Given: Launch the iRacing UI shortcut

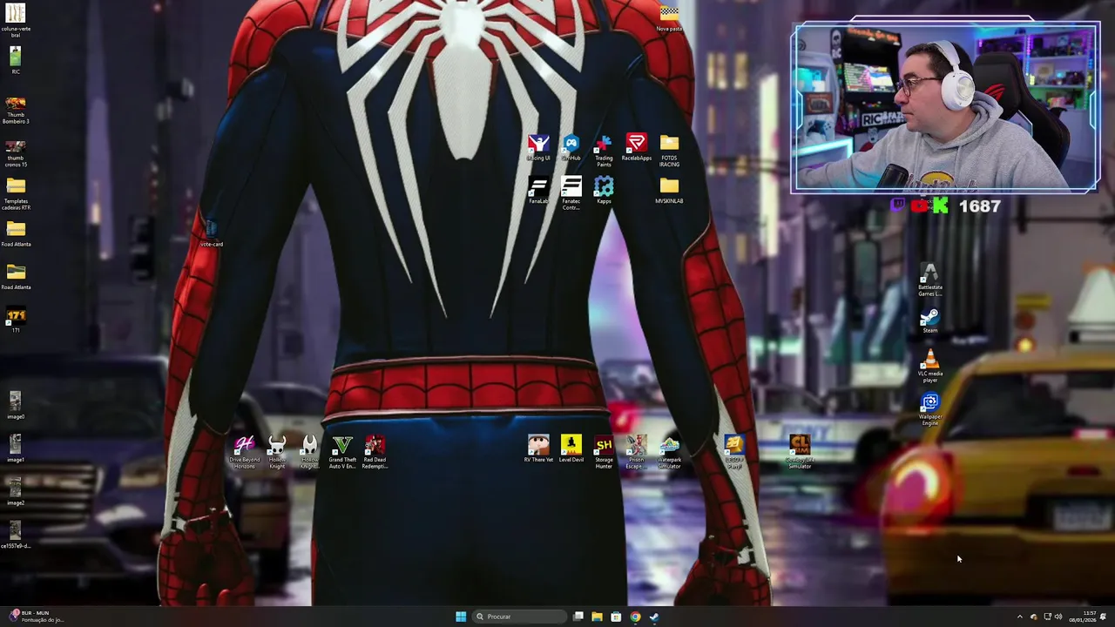Looking at the screenshot, I should (538, 147).
